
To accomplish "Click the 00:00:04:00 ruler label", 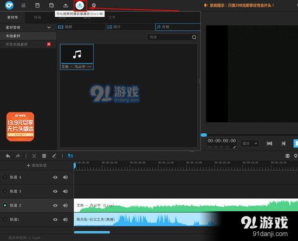I will click(x=109, y=162).
